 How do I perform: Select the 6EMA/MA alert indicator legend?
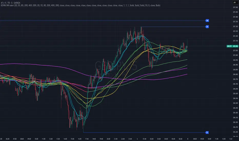coord(81,5)
